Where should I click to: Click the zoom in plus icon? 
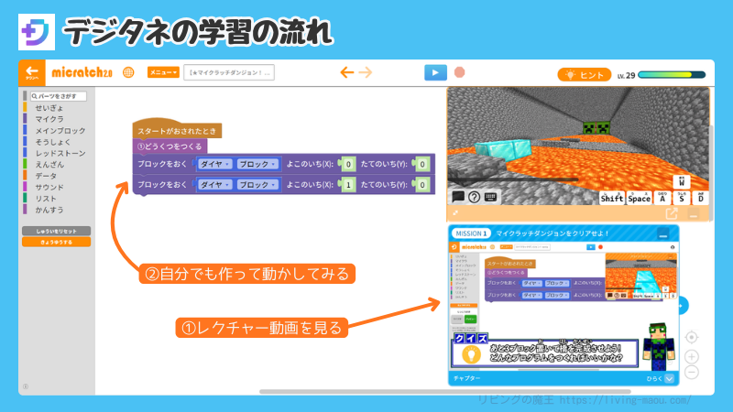click(x=692, y=356)
